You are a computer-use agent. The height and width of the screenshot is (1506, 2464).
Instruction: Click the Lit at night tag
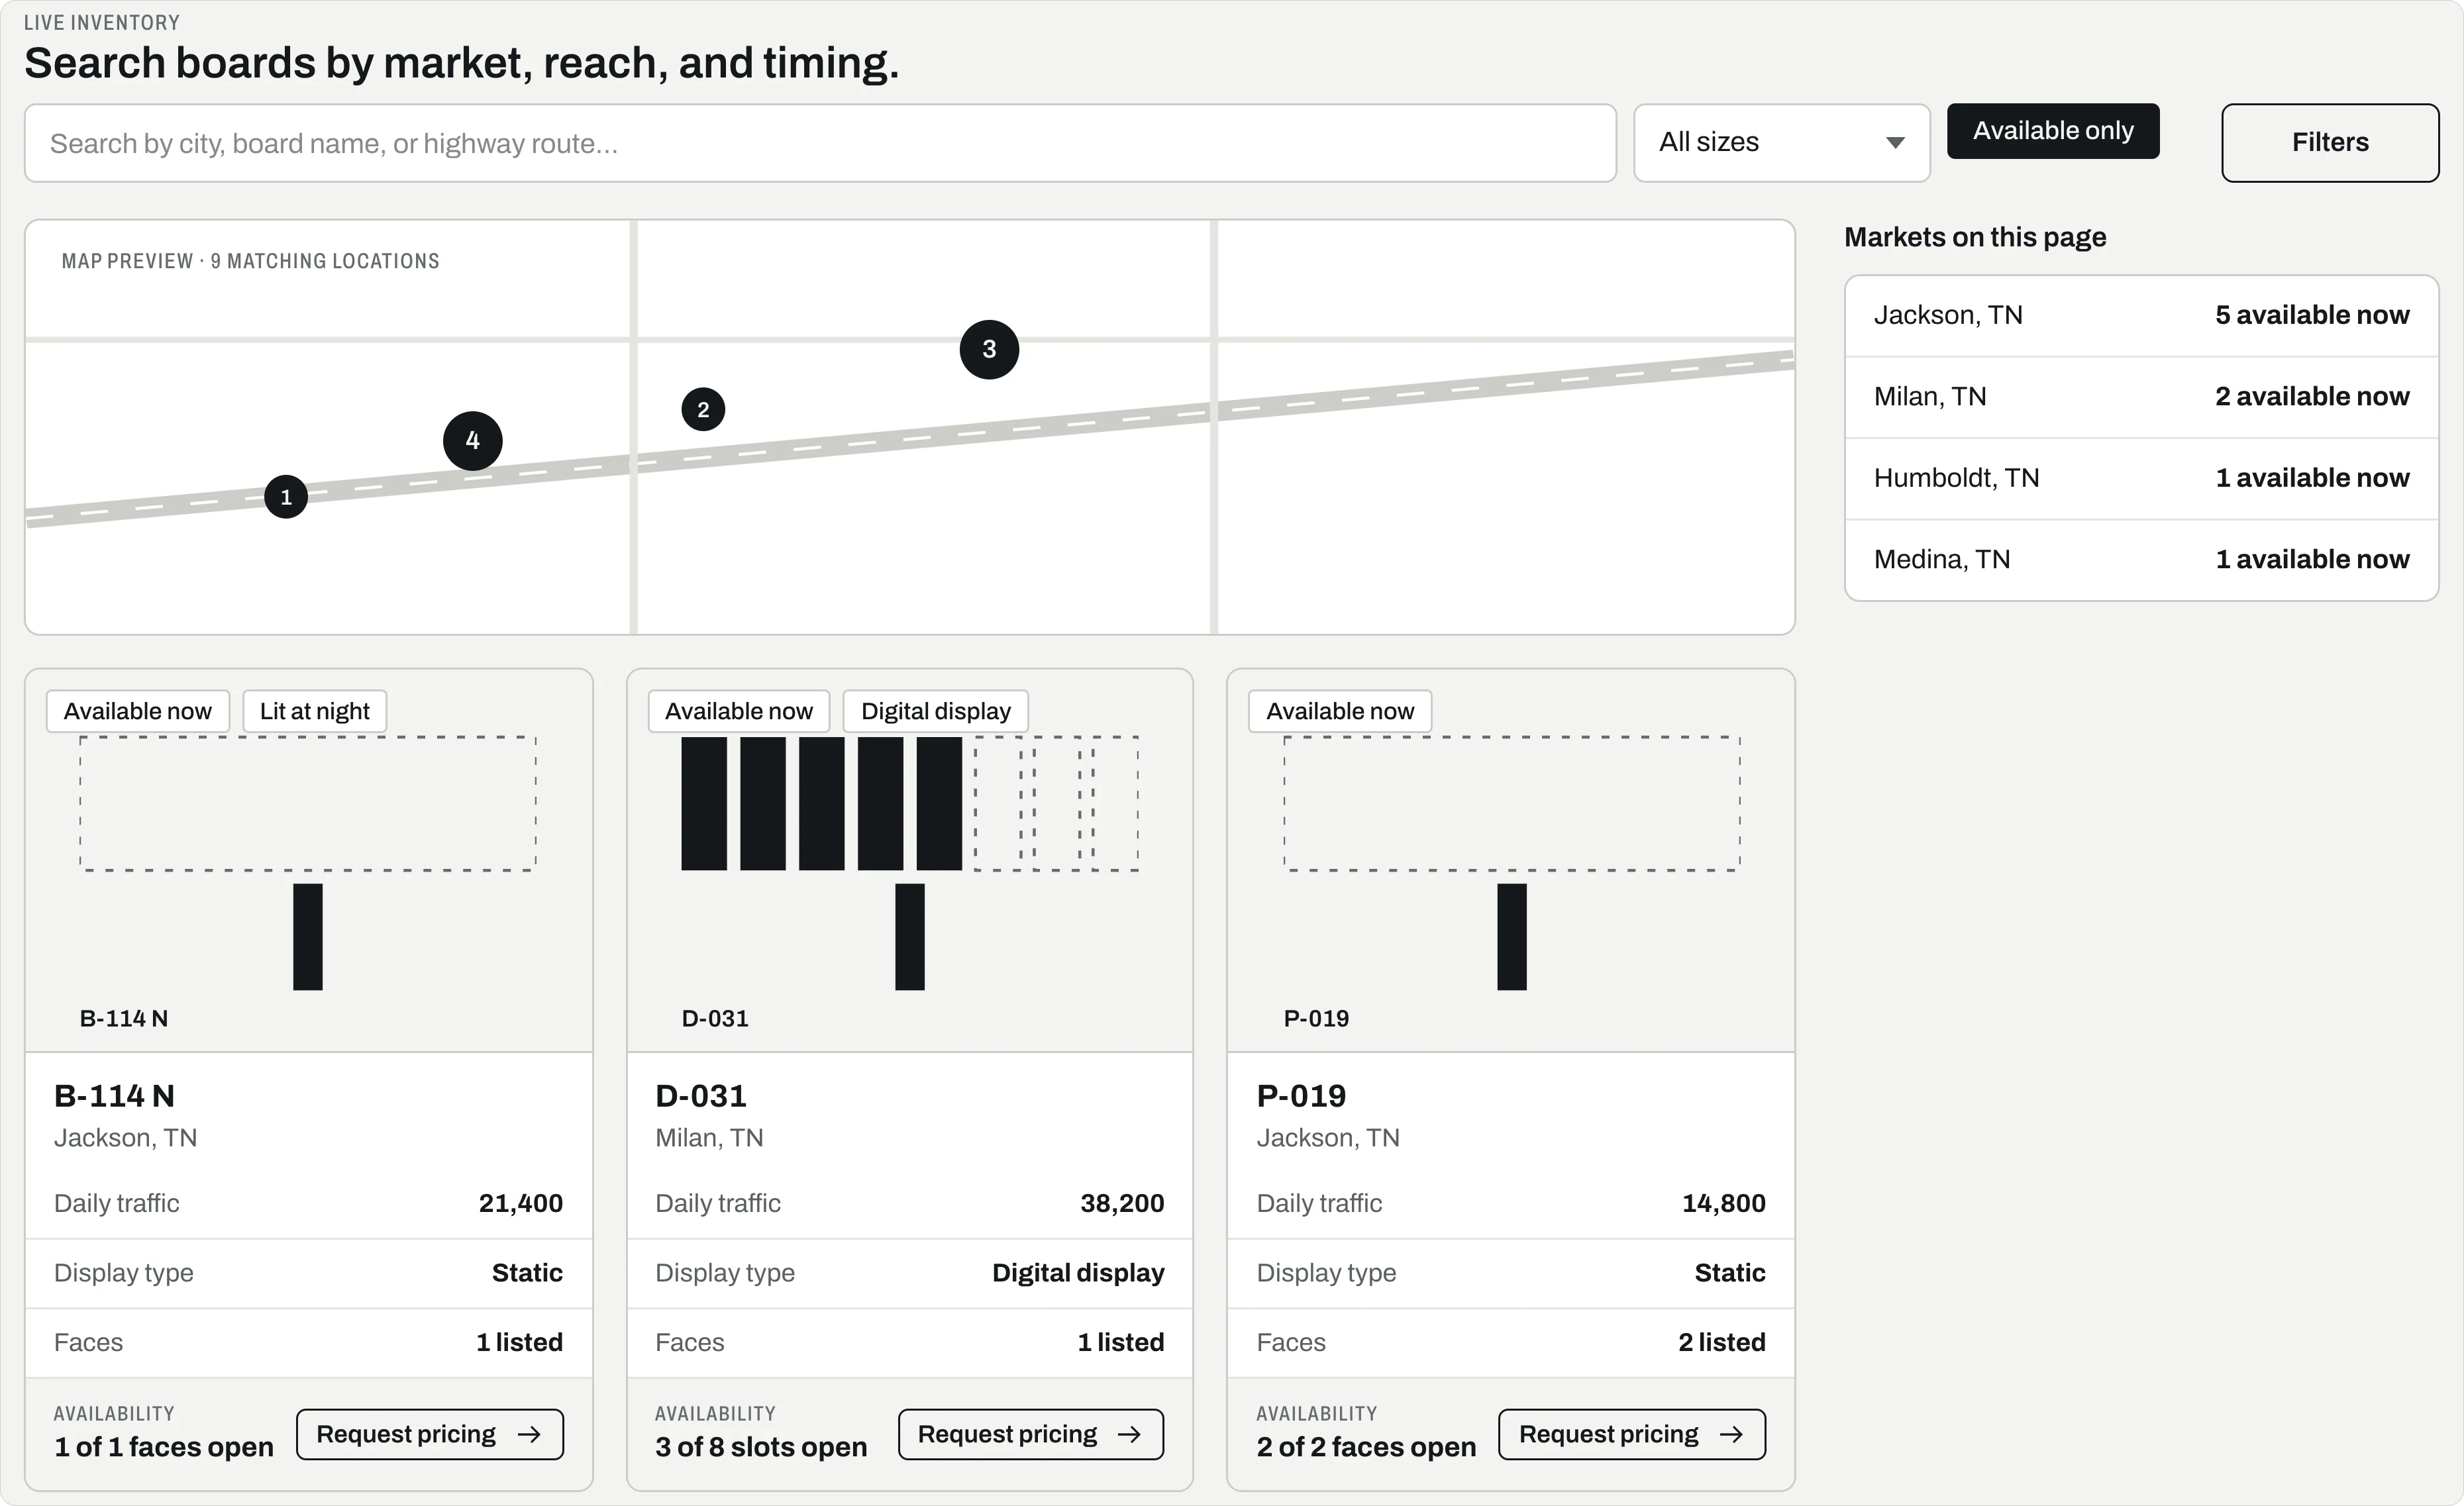pos(315,711)
